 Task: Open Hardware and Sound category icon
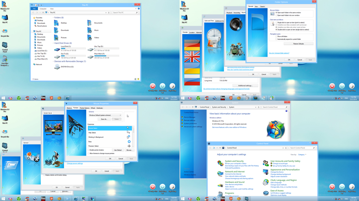tap(220, 185)
